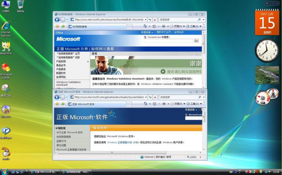The height and width of the screenshot is (175, 282).
Task: Click address bar URL in lower IE window
Action: tap(109, 97)
